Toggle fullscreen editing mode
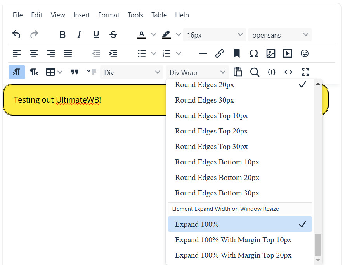Viewport: 345px width, 265px height. pos(305,72)
